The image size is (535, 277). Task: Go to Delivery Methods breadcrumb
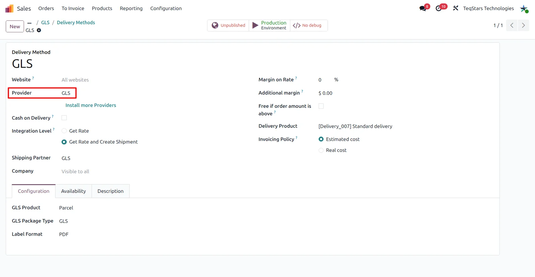point(76,23)
